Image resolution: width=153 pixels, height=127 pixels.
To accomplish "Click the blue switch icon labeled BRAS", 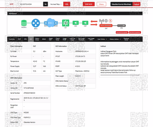I will point(46,23).
